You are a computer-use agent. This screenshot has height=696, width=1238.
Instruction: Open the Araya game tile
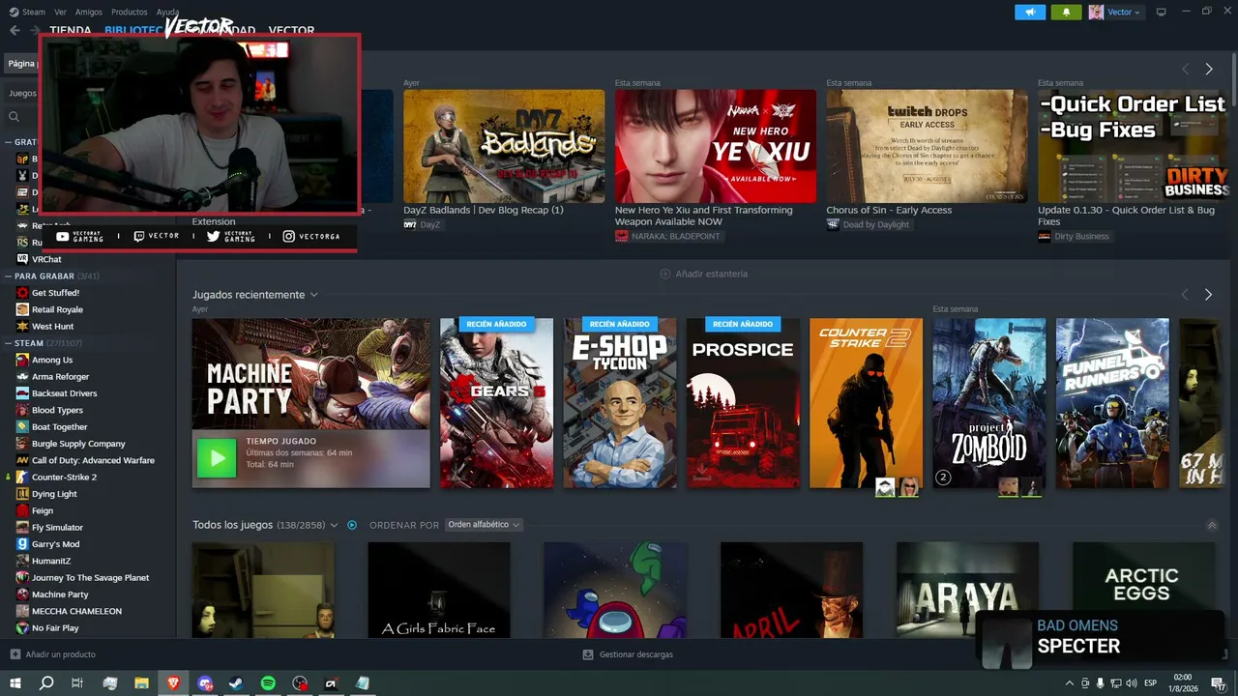point(967,590)
